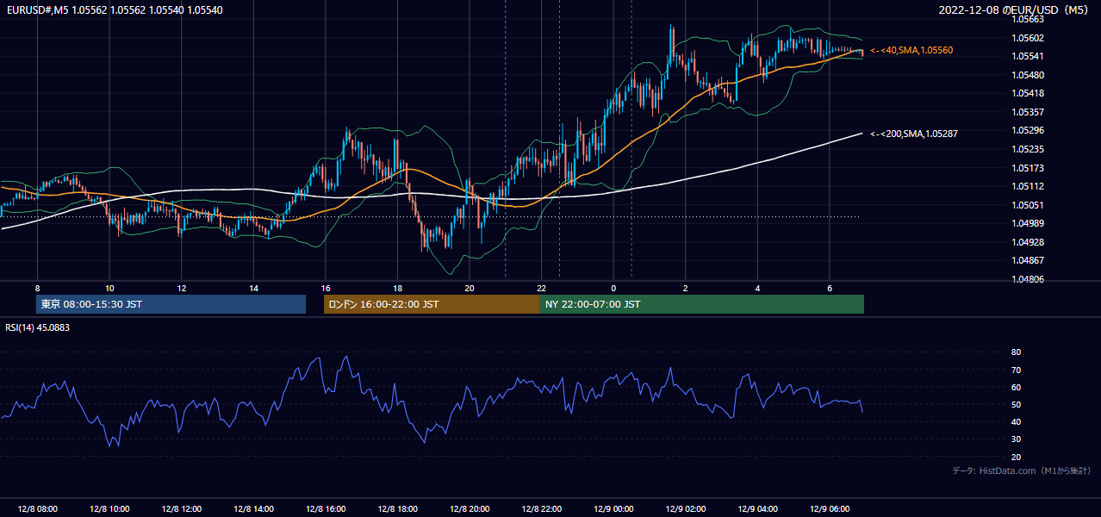The width and height of the screenshot is (1101, 517).
Task: Select the London 16:00-22:00 JST session bar
Action: (x=432, y=304)
